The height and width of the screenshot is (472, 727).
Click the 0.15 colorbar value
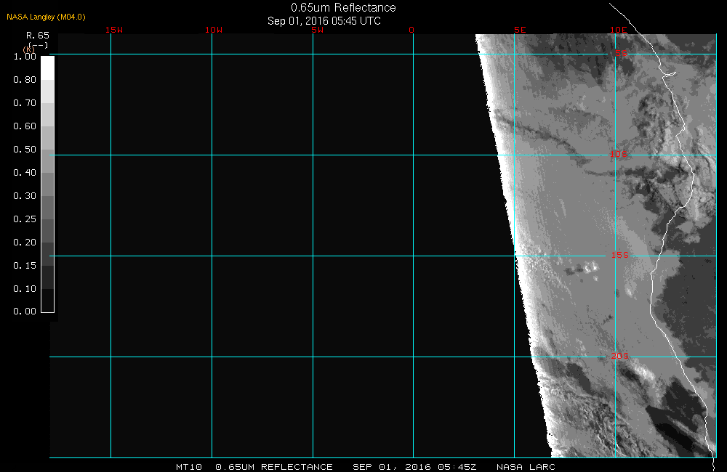pyautogui.click(x=25, y=266)
